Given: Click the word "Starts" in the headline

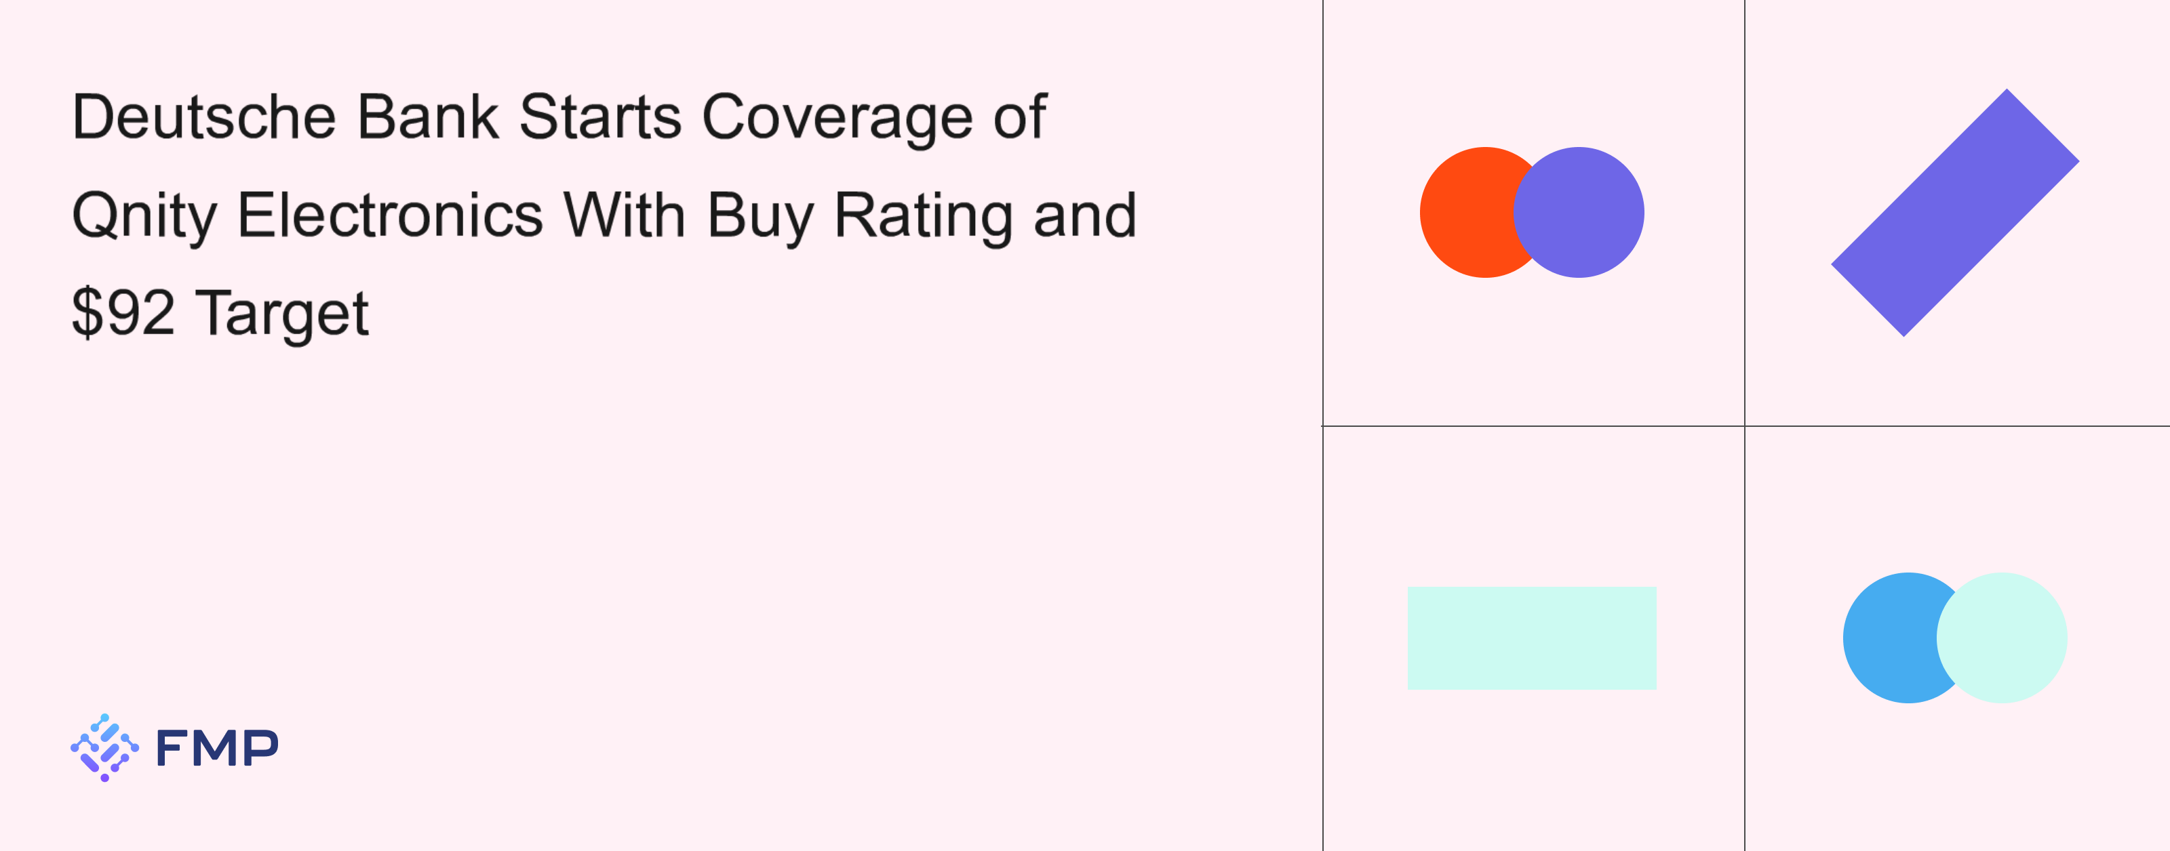Looking at the screenshot, I should click(x=599, y=117).
